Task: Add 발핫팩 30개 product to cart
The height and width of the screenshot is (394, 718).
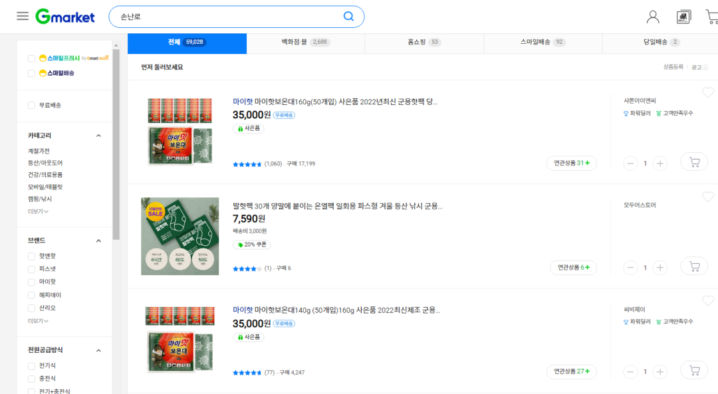Action: 694,266
